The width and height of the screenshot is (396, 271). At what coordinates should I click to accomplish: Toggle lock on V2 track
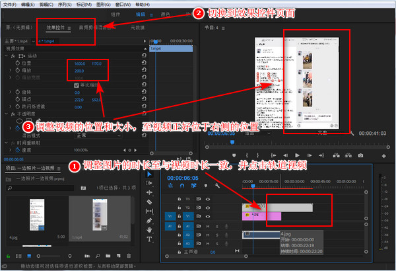[x=179, y=208]
